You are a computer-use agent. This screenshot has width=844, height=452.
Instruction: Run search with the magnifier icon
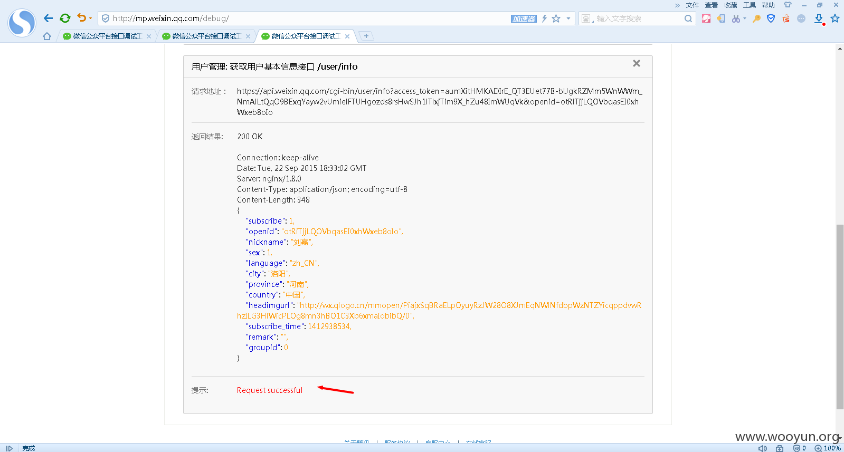[688, 18]
